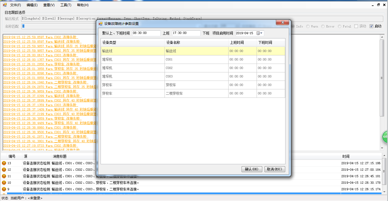388x201 pixels.
Task: Click the 确认(OK) button
Action: [252, 169]
